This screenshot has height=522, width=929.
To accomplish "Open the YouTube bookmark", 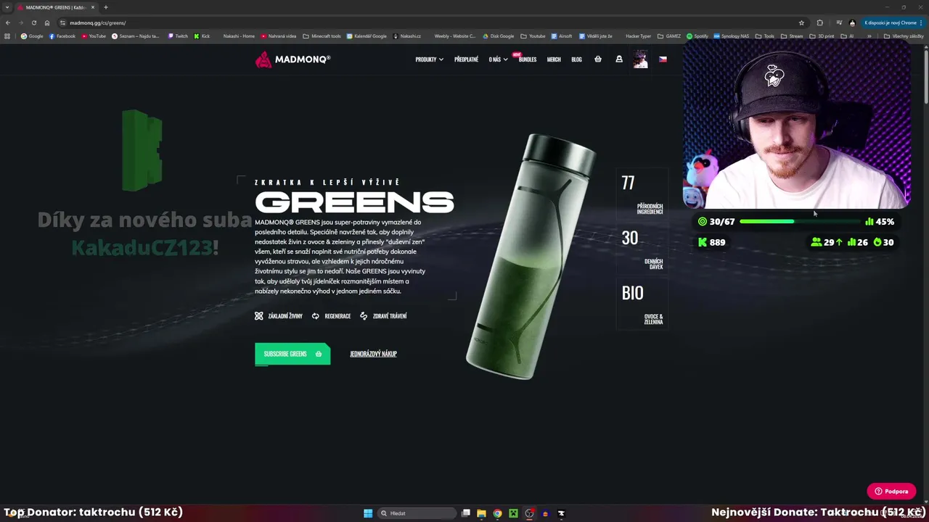I will (x=94, y=36).
